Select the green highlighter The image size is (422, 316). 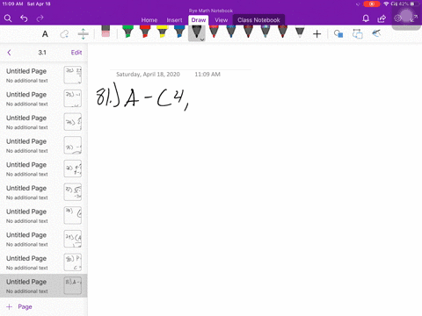click(127, 32)
